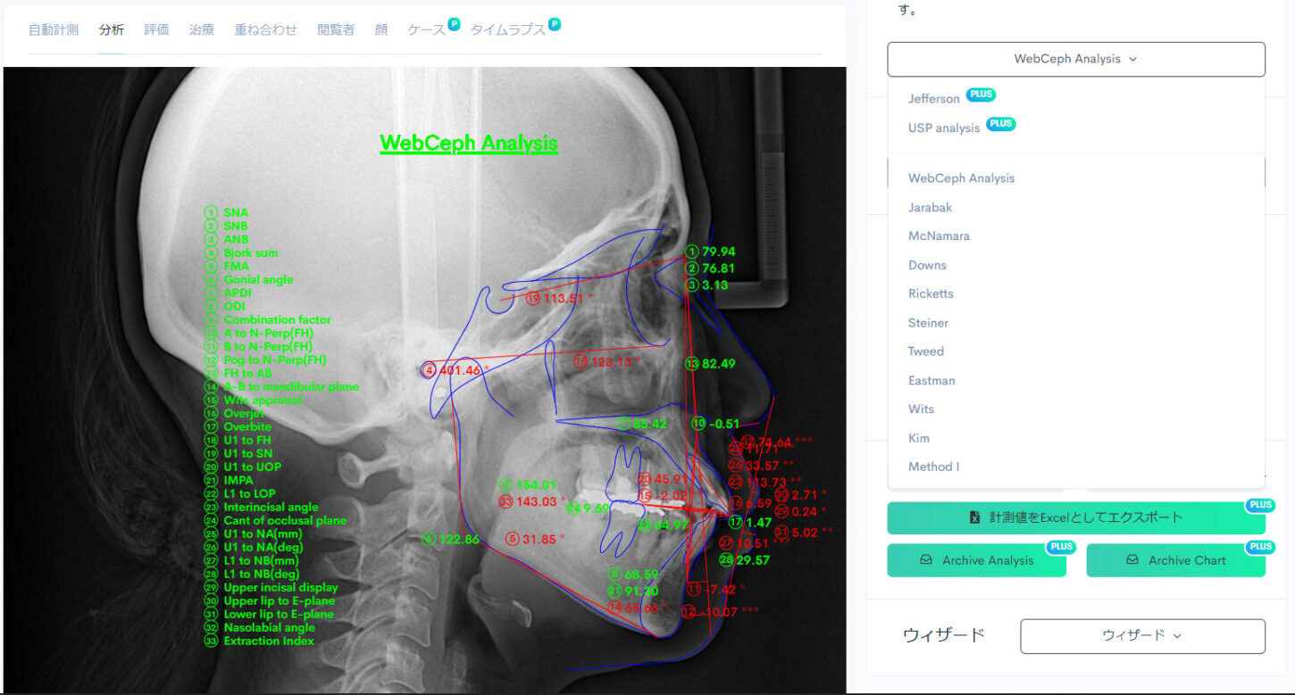Switch to the 閲覧者 tab

pos(336,29)
